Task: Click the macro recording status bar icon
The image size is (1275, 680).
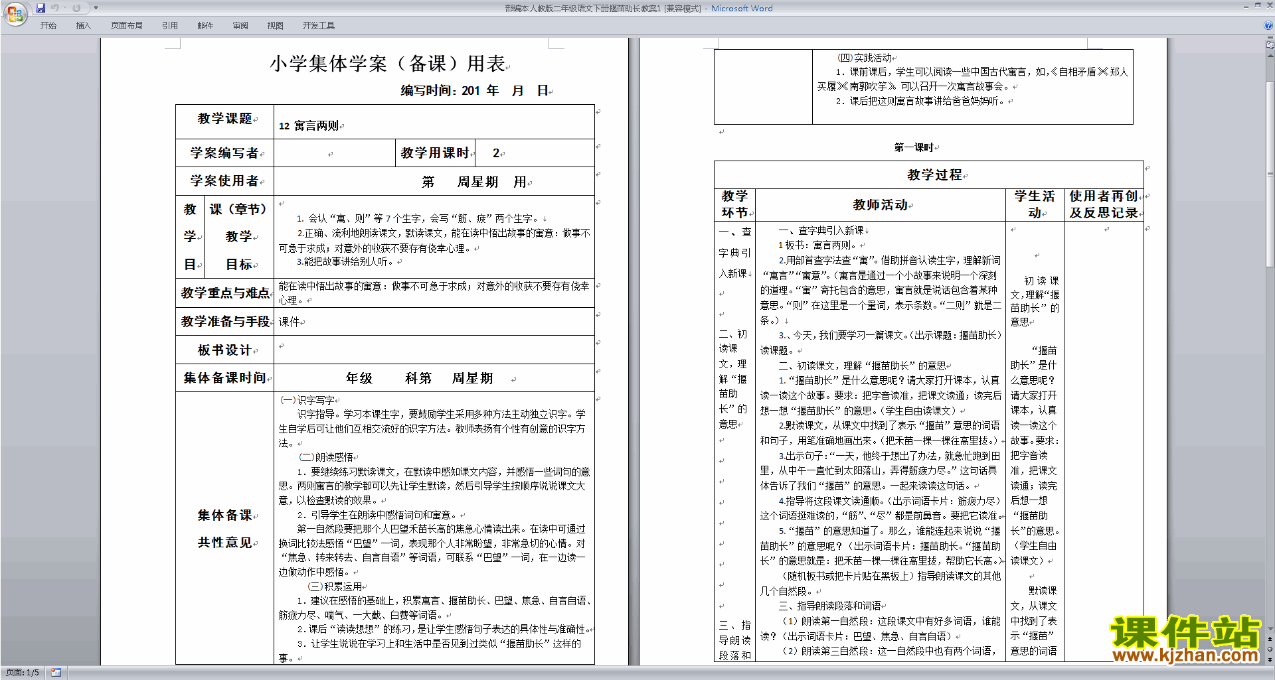Action: (56, 673)
